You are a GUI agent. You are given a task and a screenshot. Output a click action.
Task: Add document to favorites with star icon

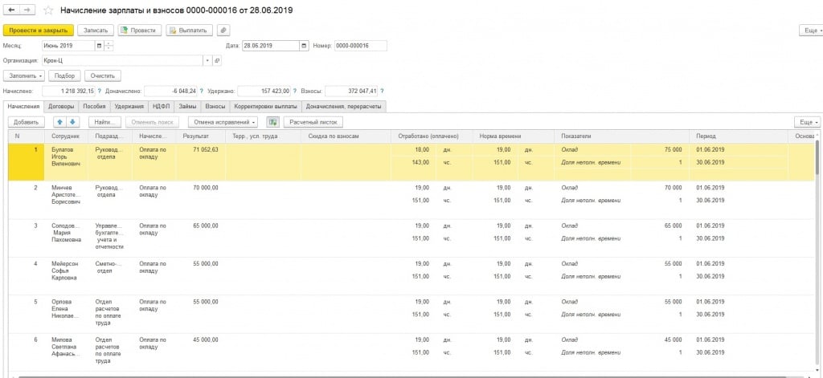click(x=49, y=10)
